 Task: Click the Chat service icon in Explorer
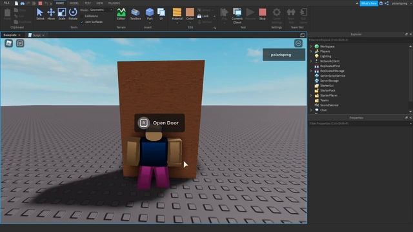pos(317,110)
